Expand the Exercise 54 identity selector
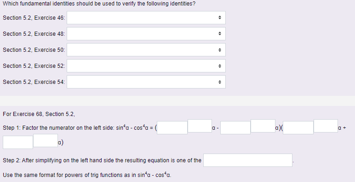The height and width of the screenshot is (182, 355). tap(146, 82)
